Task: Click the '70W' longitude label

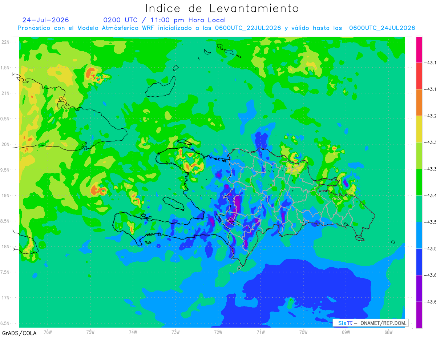Action: [303, 332]
